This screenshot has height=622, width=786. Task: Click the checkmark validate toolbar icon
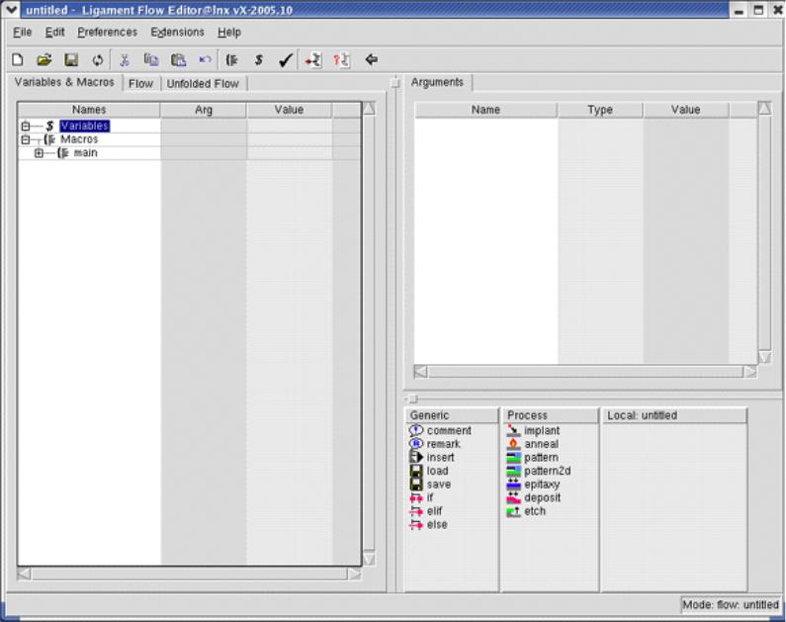click(285, 60)
